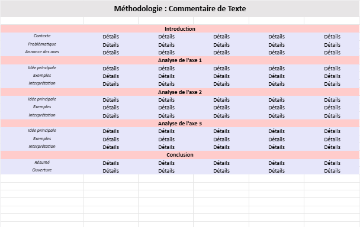This screenshot has height=227, width=360.
Task: Click the 'Introduction' section header row
Action: coord(180,28)
